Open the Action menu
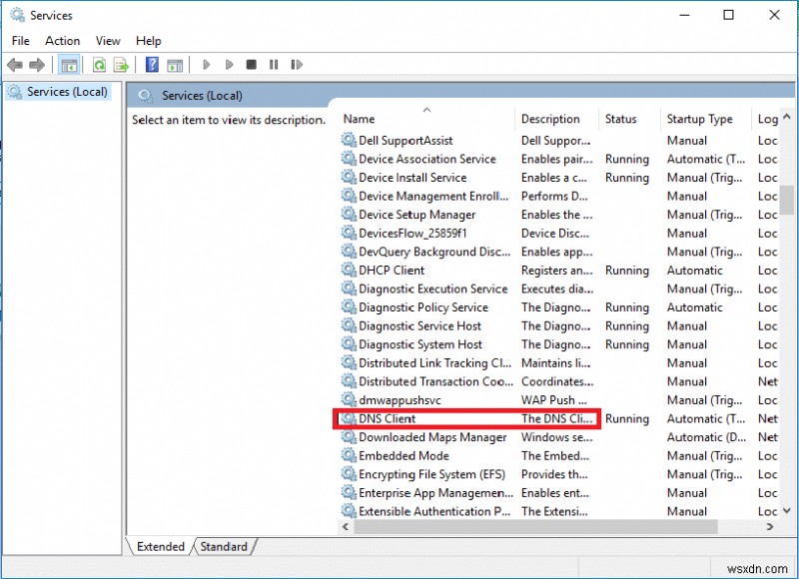This screenshot has height=579, width=799. [x=62, y=40]
